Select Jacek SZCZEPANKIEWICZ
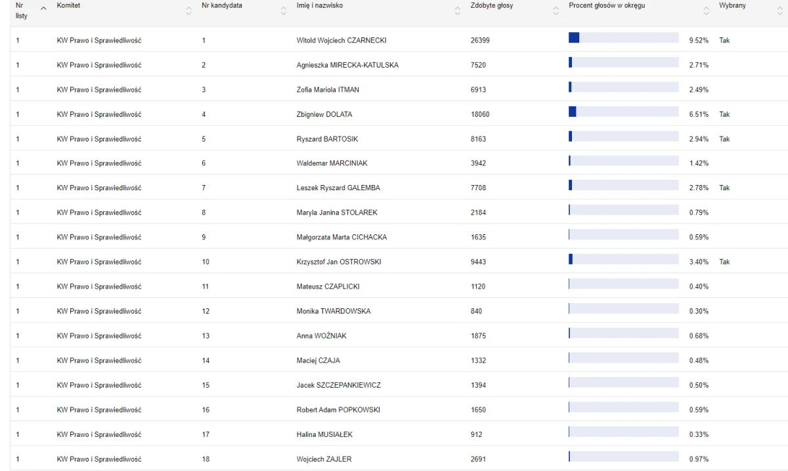The width and height of the screenshot is (788, 471). click(x=339, y=385)
